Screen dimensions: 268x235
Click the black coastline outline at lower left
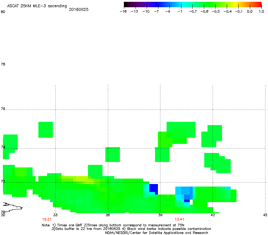13,207
